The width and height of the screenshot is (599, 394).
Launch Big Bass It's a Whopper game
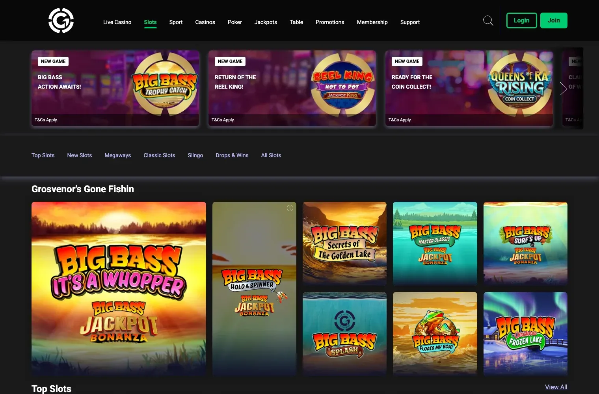(119, 288)
